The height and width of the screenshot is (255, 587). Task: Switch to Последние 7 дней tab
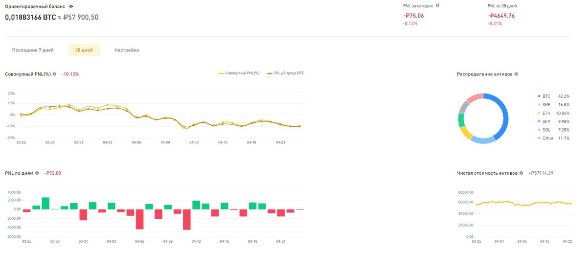tap(33, 50)
